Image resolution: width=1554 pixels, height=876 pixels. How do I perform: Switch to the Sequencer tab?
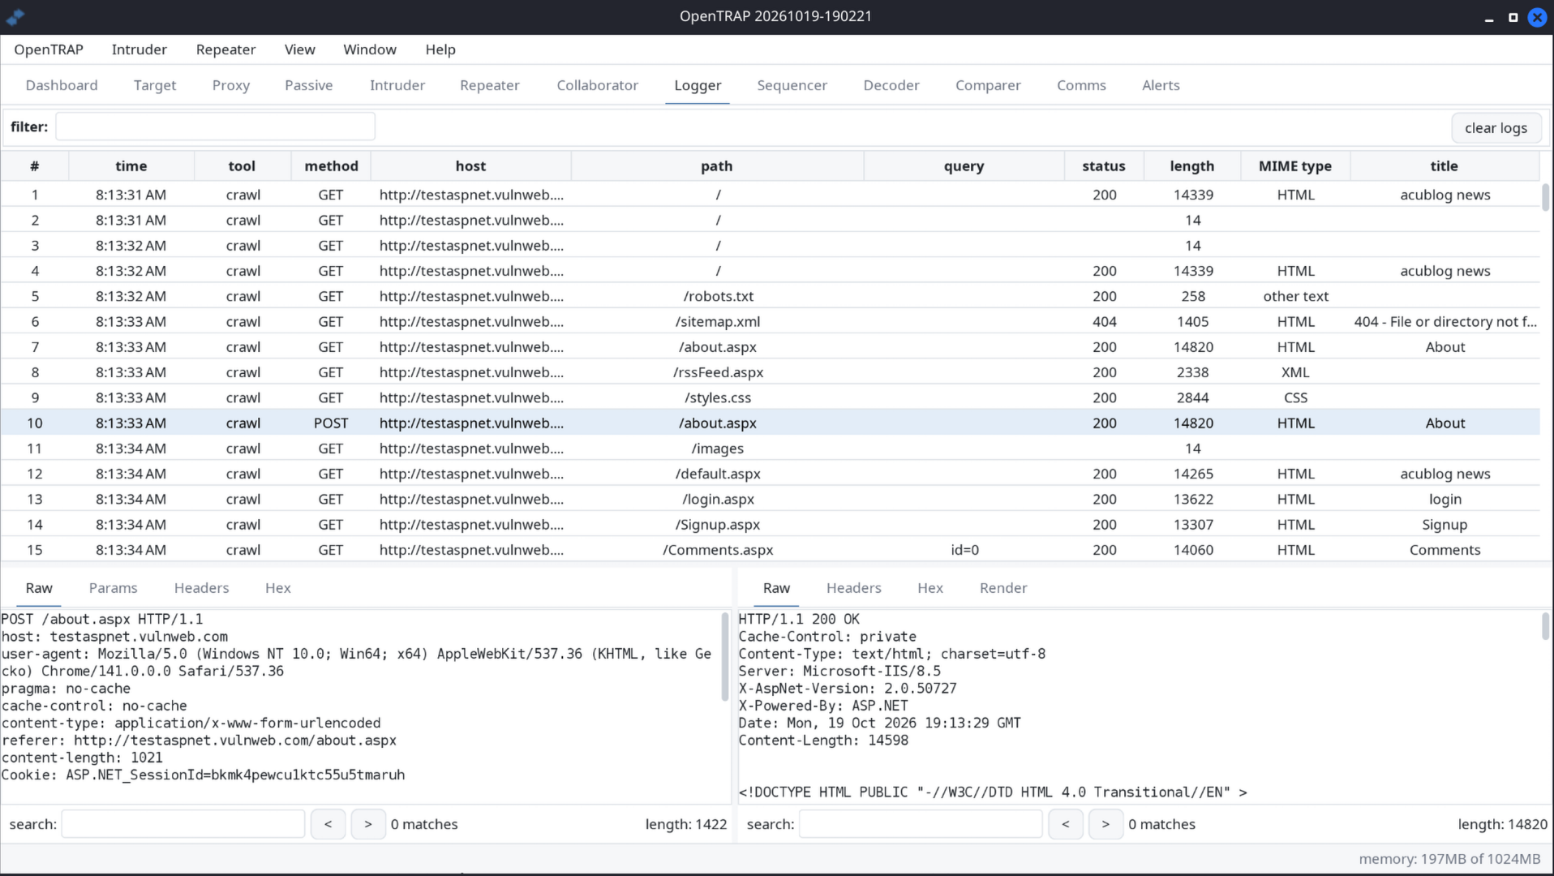792,85
